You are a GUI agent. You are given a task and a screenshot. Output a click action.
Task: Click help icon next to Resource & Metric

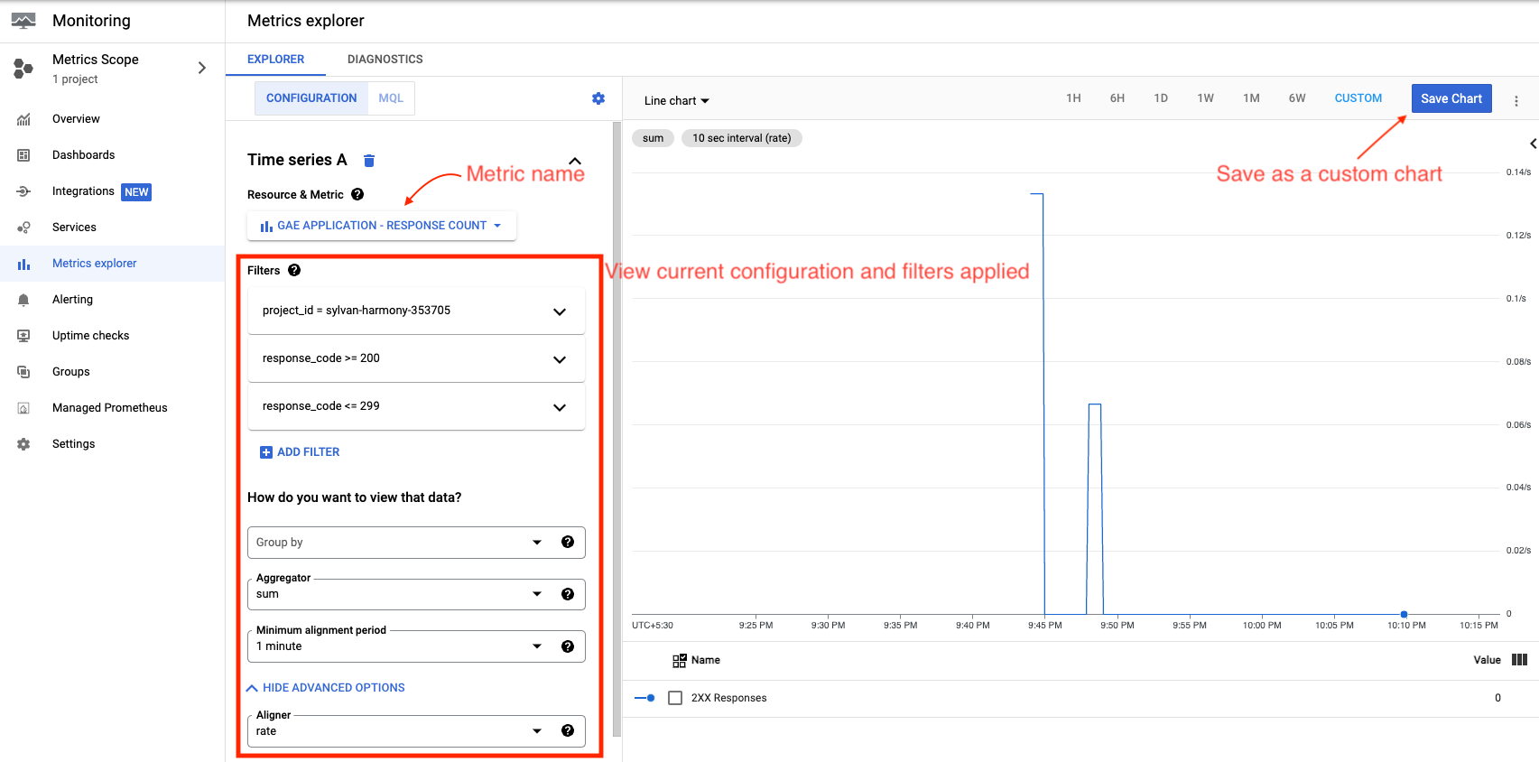[357, 194]
